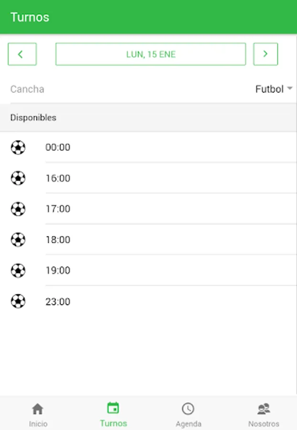Click the soccer ball icon beside 16:00
The height and width of the screenshot is (430, 297).
click(x=18, y=178)
